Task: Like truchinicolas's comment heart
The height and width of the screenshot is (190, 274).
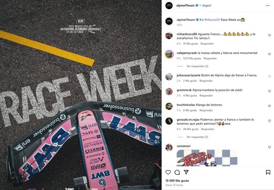Action: [269, 106]
